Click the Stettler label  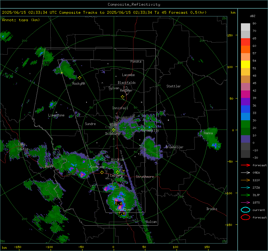[x=174, y=86]
